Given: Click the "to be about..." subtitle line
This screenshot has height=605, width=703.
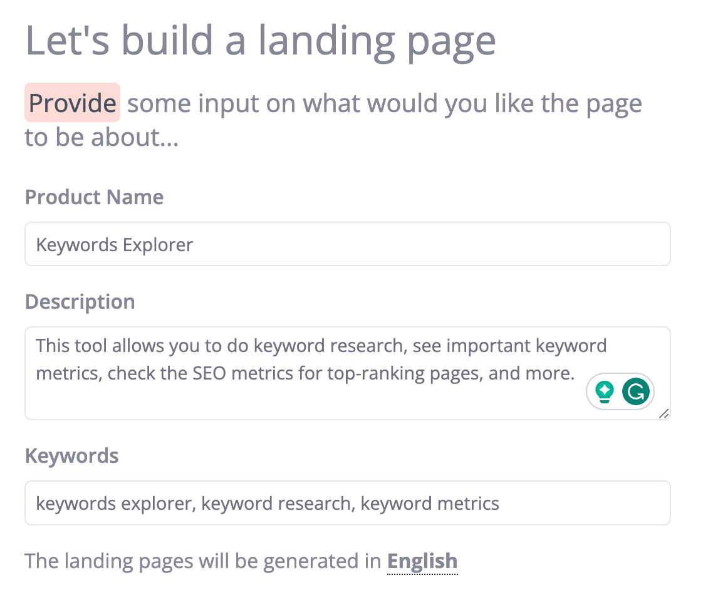Looking at the screenshot, I should pos(102,137).
